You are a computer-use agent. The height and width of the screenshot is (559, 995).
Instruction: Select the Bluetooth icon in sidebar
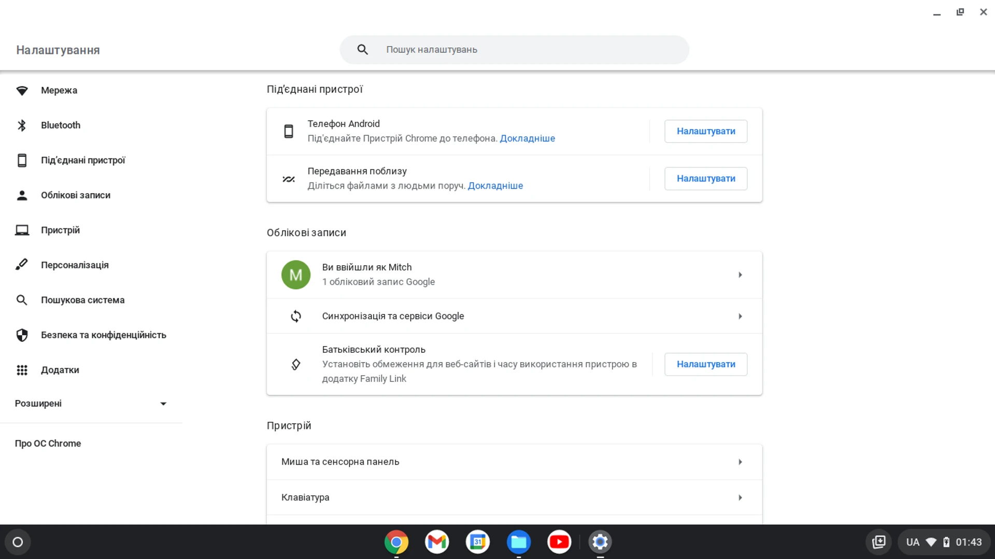[22, 125]
